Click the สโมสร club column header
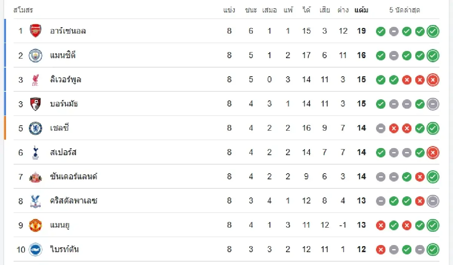453x265 pixels. coord(23,10)
